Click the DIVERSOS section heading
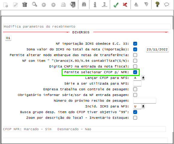 coord(81,32)
